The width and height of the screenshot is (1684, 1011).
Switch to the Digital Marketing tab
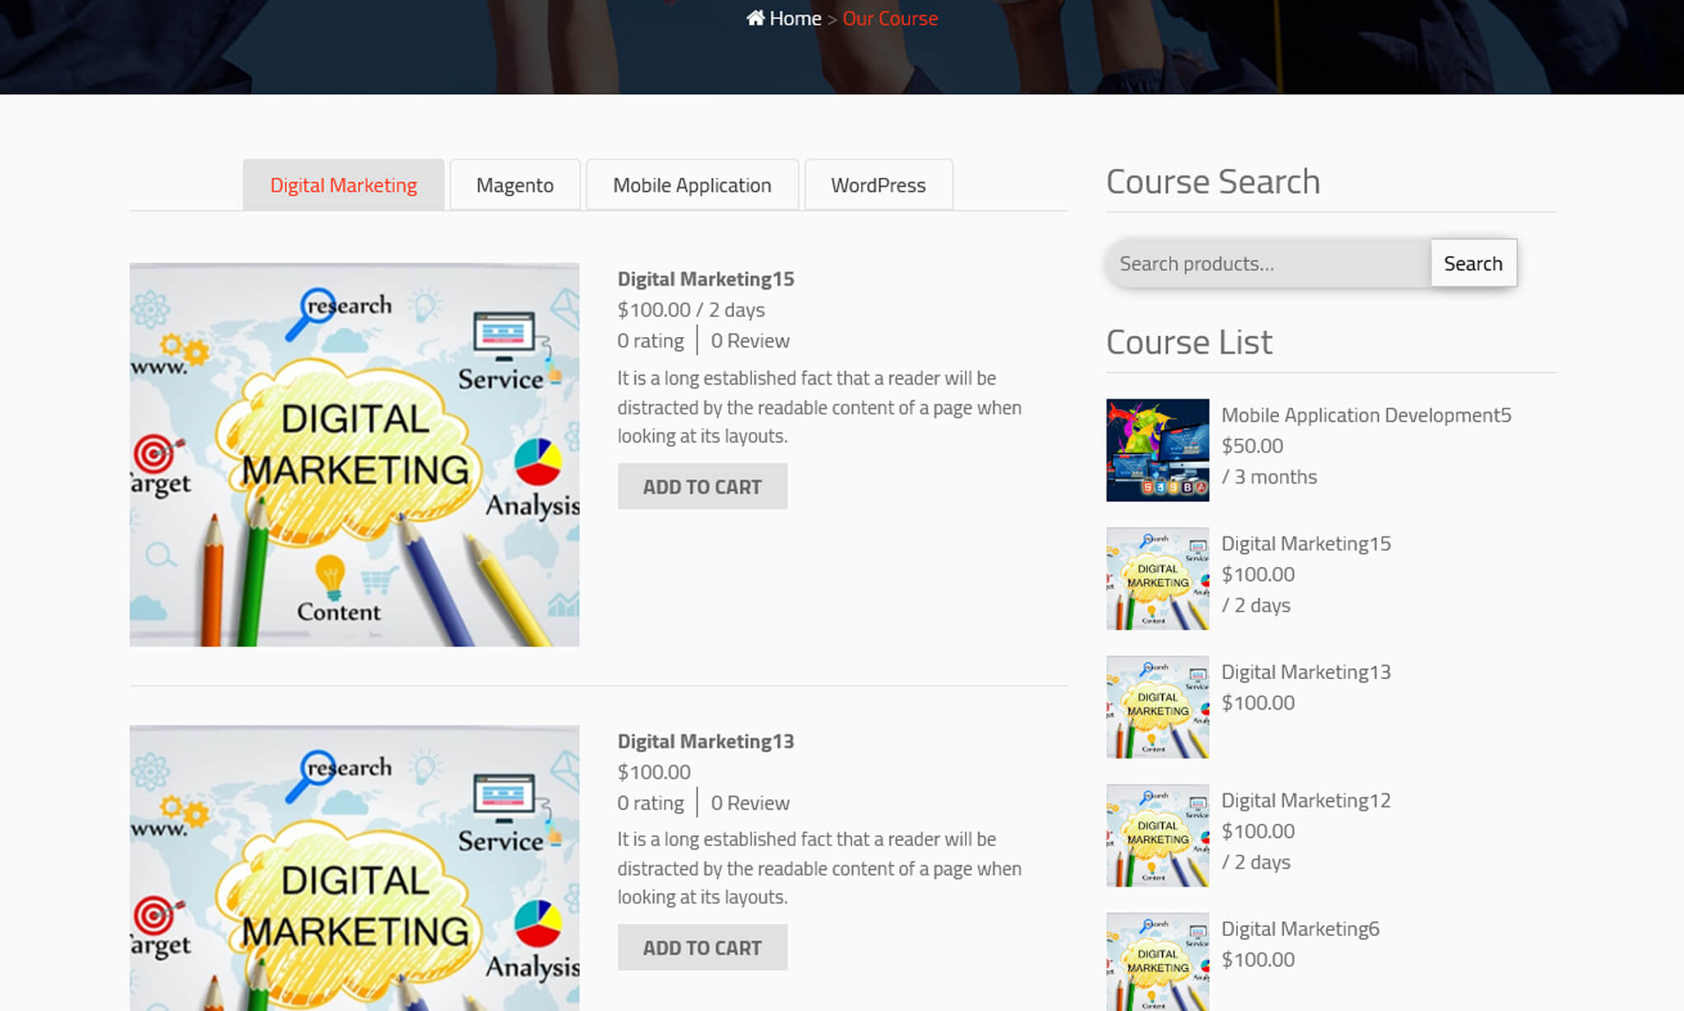(343, 185)
